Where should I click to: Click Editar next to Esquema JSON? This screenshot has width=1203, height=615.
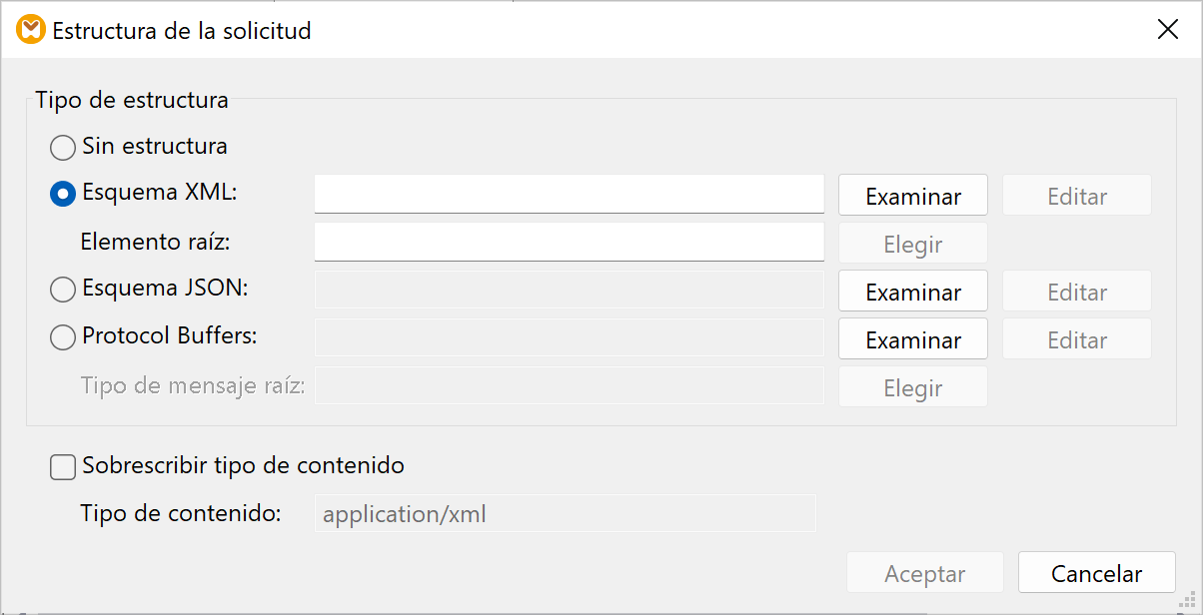coord(1076,291)
